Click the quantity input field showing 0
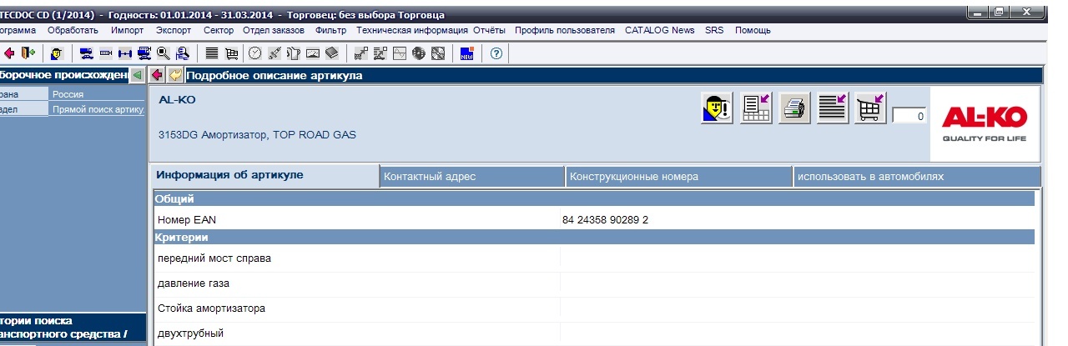 pos(909,117)
